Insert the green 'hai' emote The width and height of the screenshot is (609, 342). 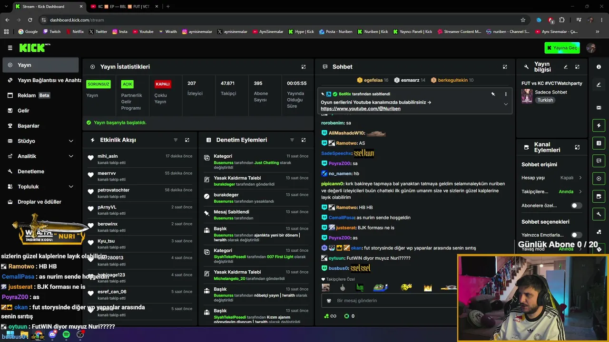(x=360, y=287)
